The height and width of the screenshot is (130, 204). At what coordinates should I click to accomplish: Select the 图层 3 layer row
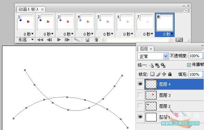click(x=170, y=95)
